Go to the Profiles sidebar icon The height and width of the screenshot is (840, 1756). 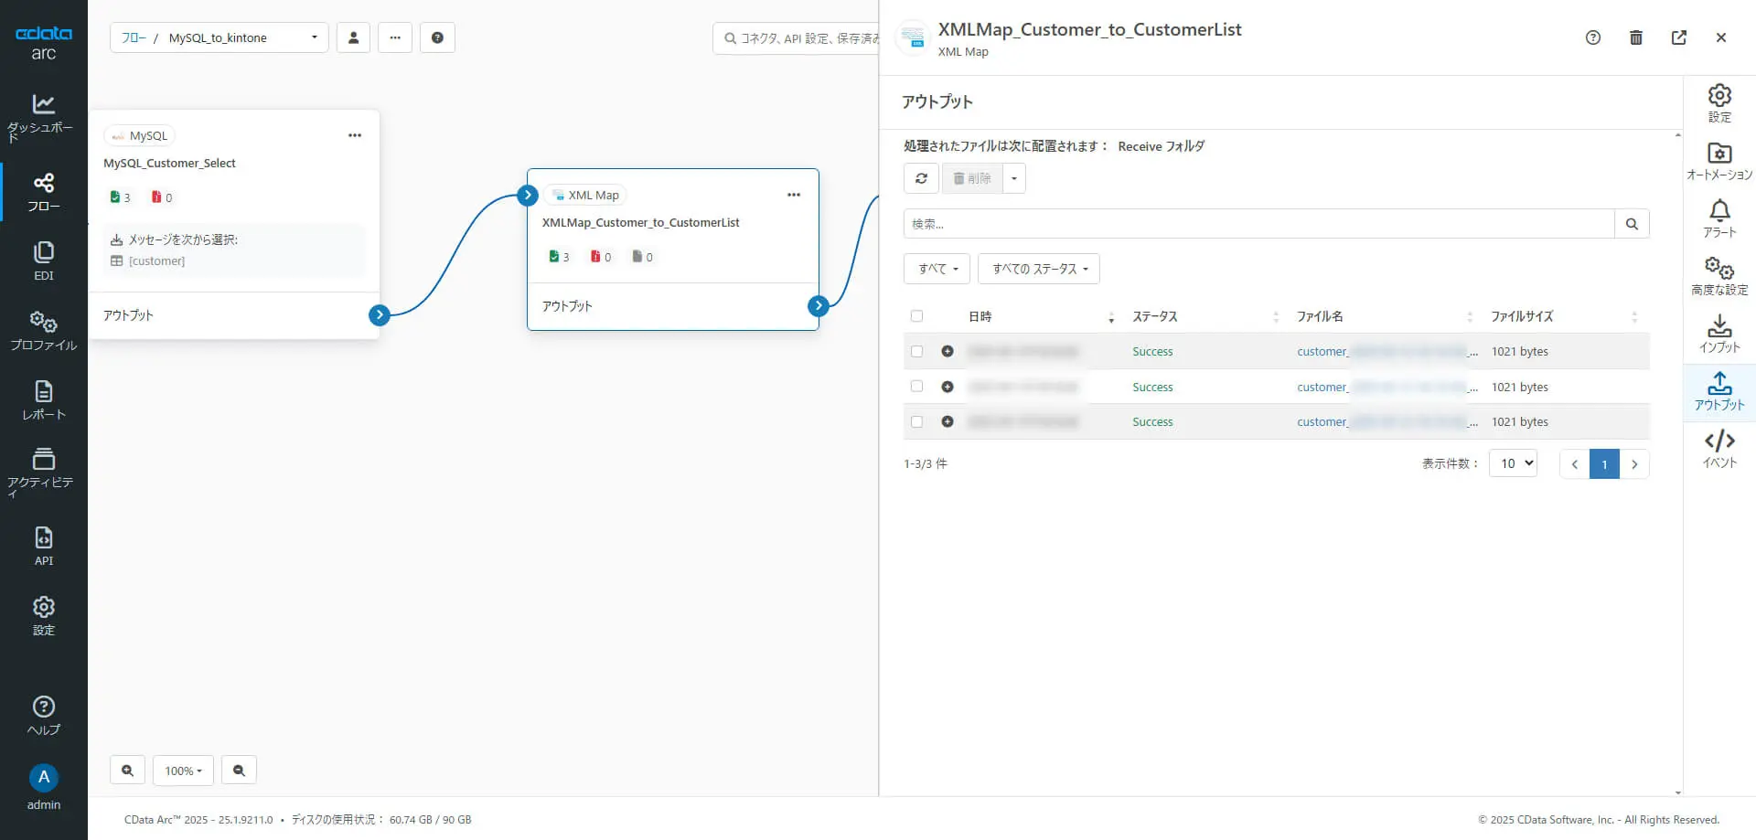(x=43, y=331)
